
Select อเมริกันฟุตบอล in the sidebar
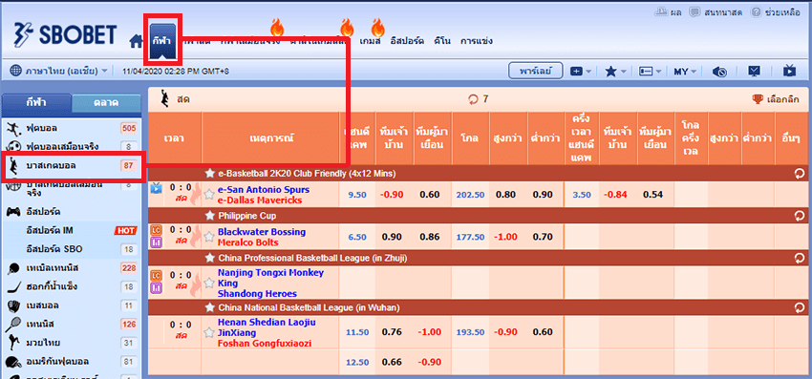71,361
